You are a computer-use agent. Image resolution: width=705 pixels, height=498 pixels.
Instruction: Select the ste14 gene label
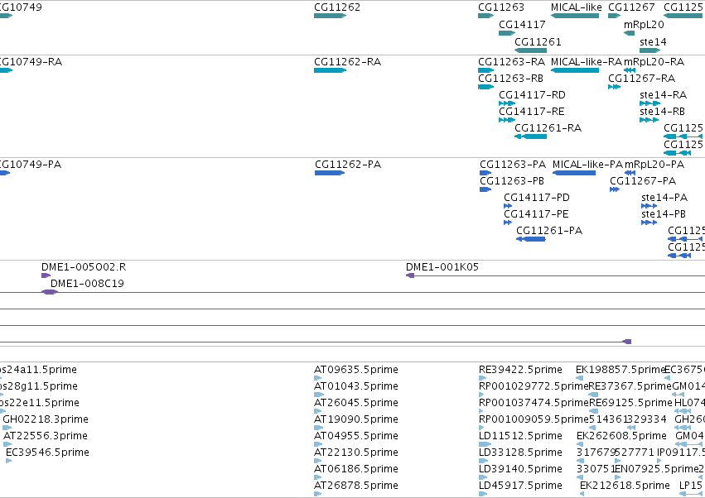coord(653,41)
